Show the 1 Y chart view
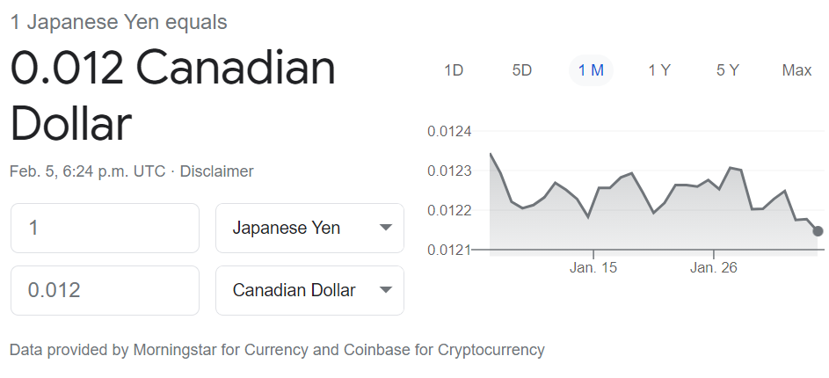 click(x=659, y=70)
